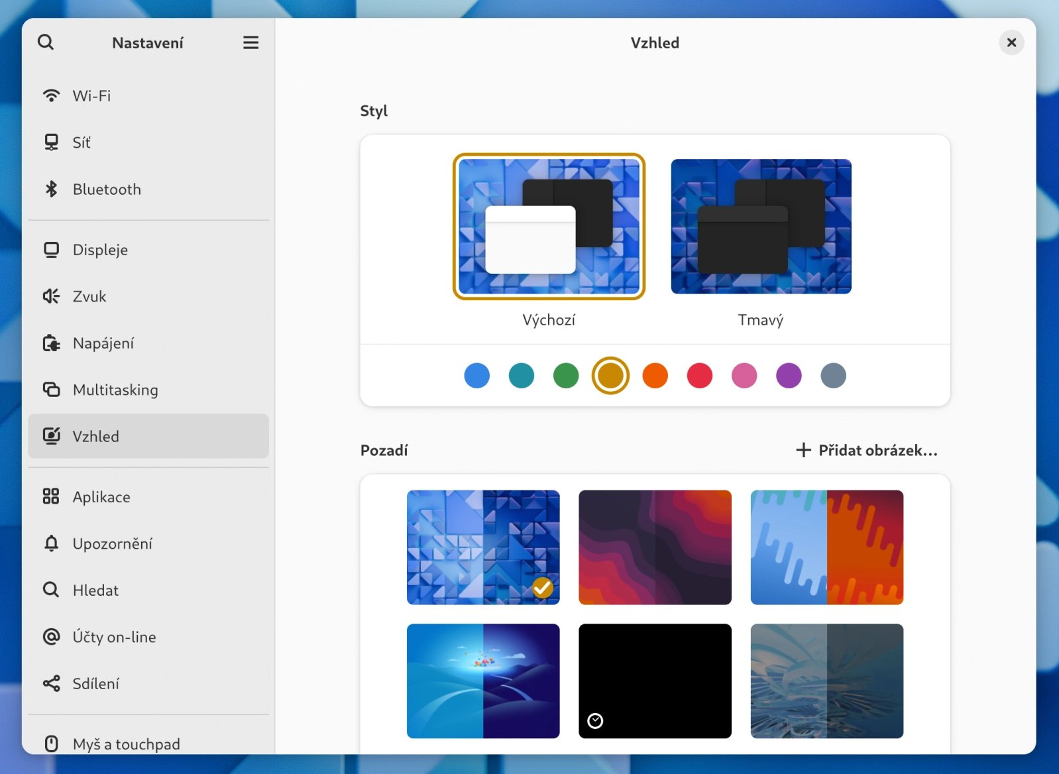This screenshot has height=774, width=1059.
Task: Click the Zvuk speaker icon
Action: coord(51,296)
